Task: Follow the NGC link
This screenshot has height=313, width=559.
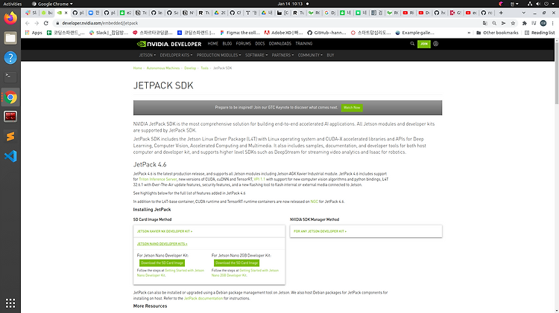Action: tap(314, 201)
